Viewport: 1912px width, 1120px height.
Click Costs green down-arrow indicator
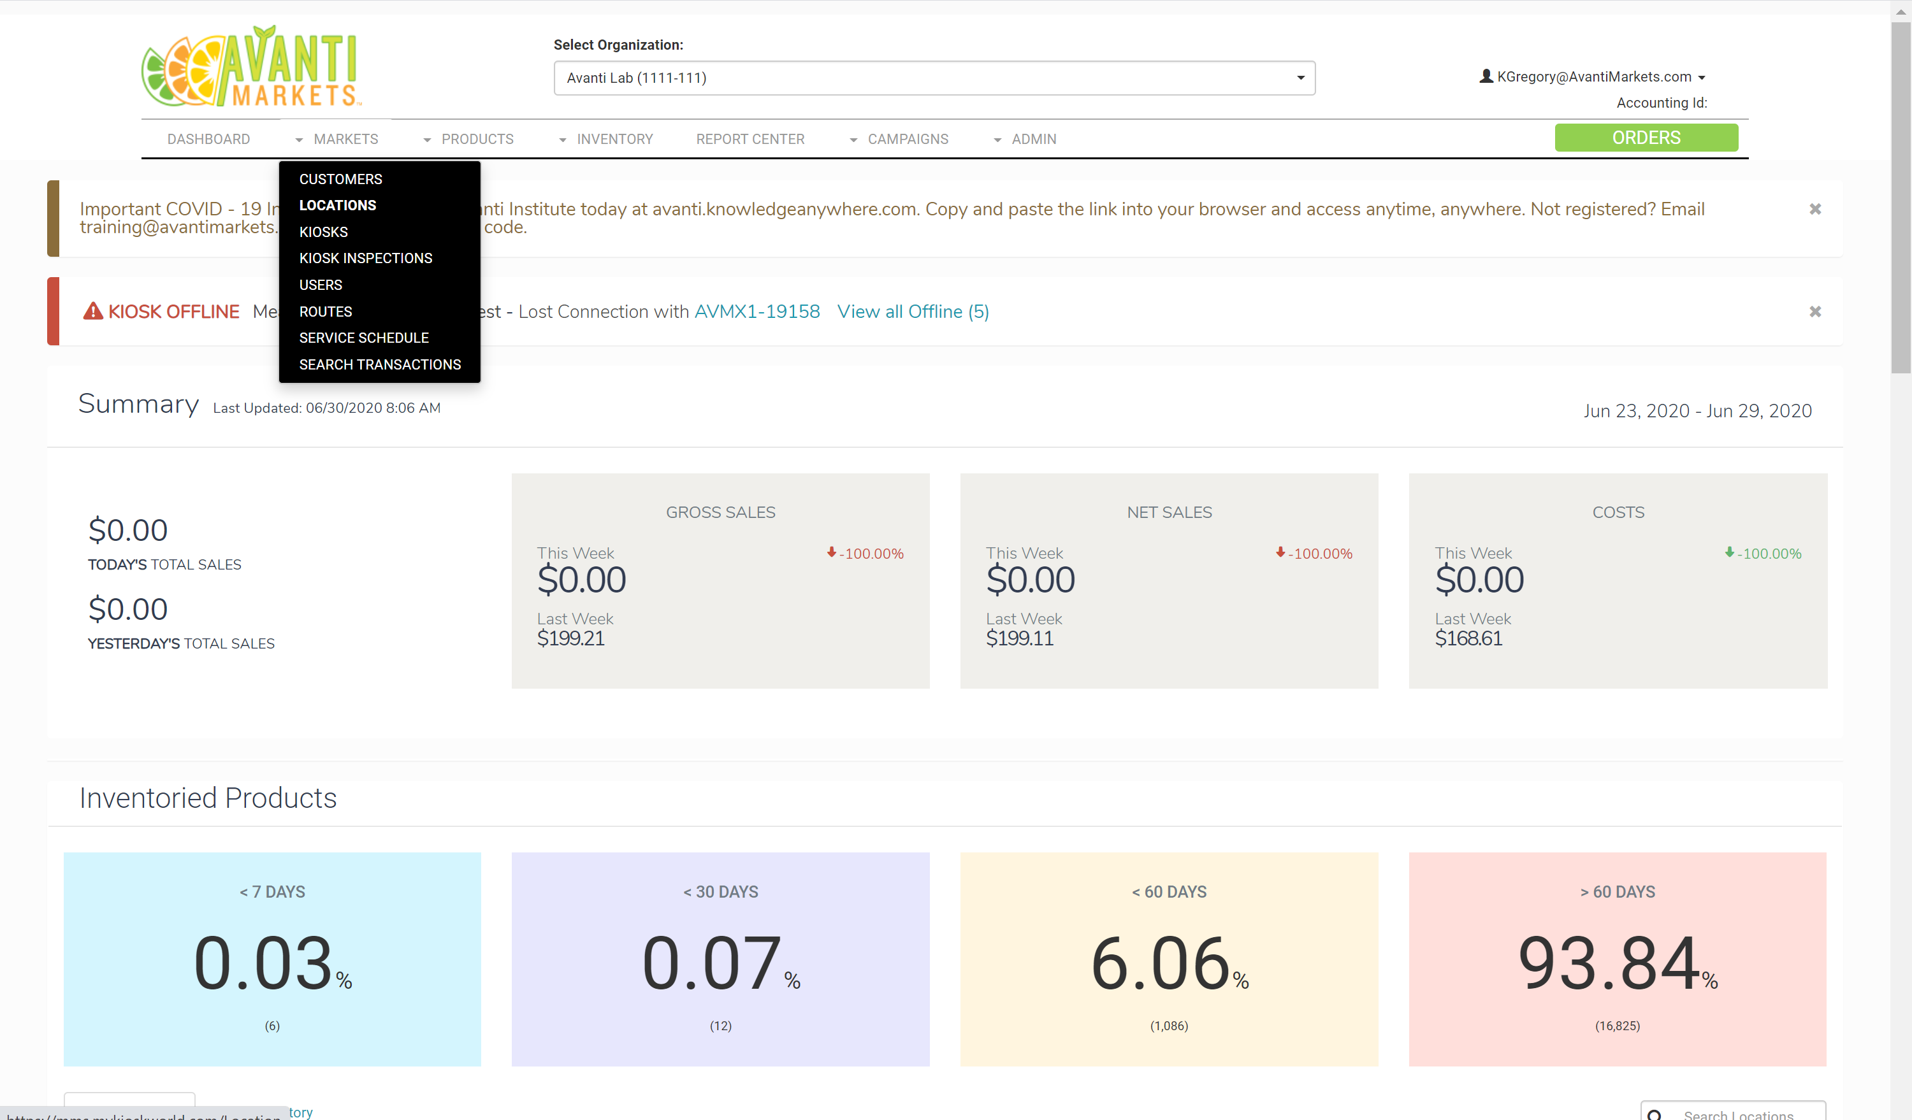coord(1729,552)
